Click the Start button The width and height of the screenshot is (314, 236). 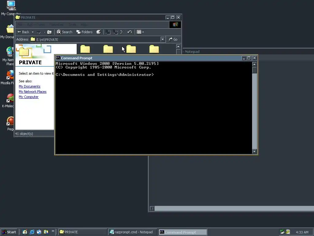click(9, 232)
